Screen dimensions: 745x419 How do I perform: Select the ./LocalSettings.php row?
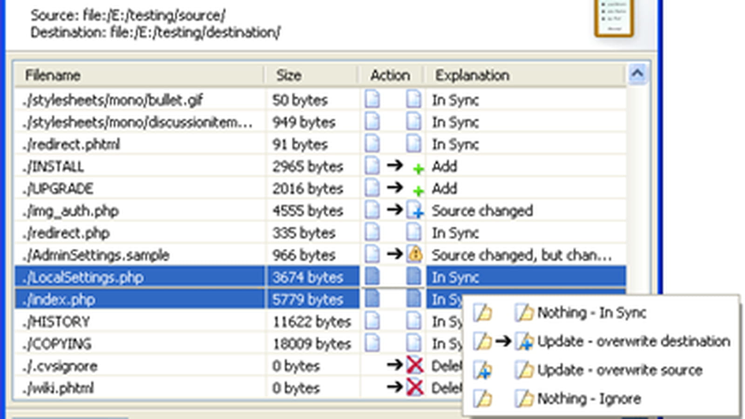320,277
